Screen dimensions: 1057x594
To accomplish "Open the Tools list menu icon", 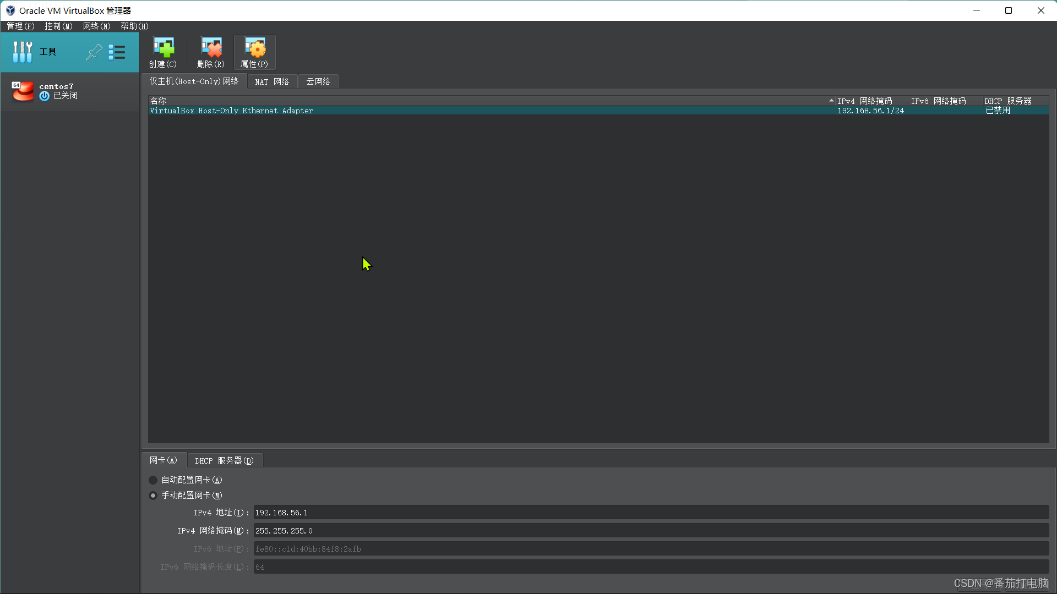I will pos(117,52).
